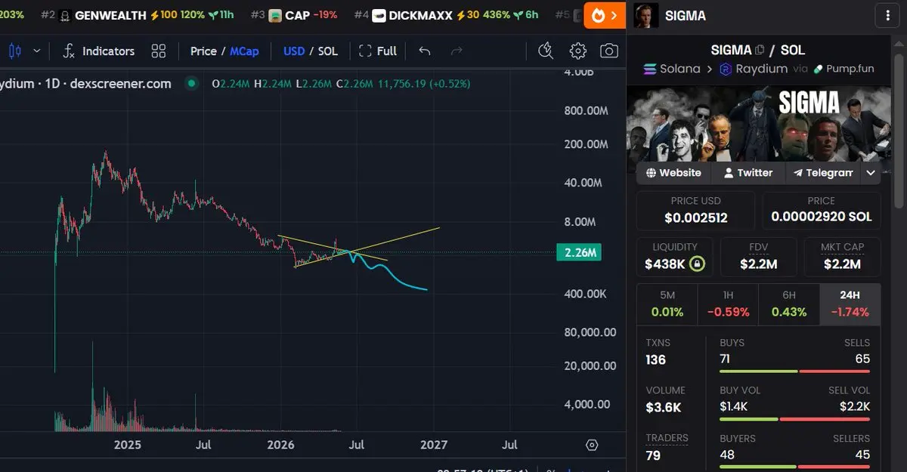Click the red sell volume bar
Screen dimensions: 907x472
tap(825, 419)
